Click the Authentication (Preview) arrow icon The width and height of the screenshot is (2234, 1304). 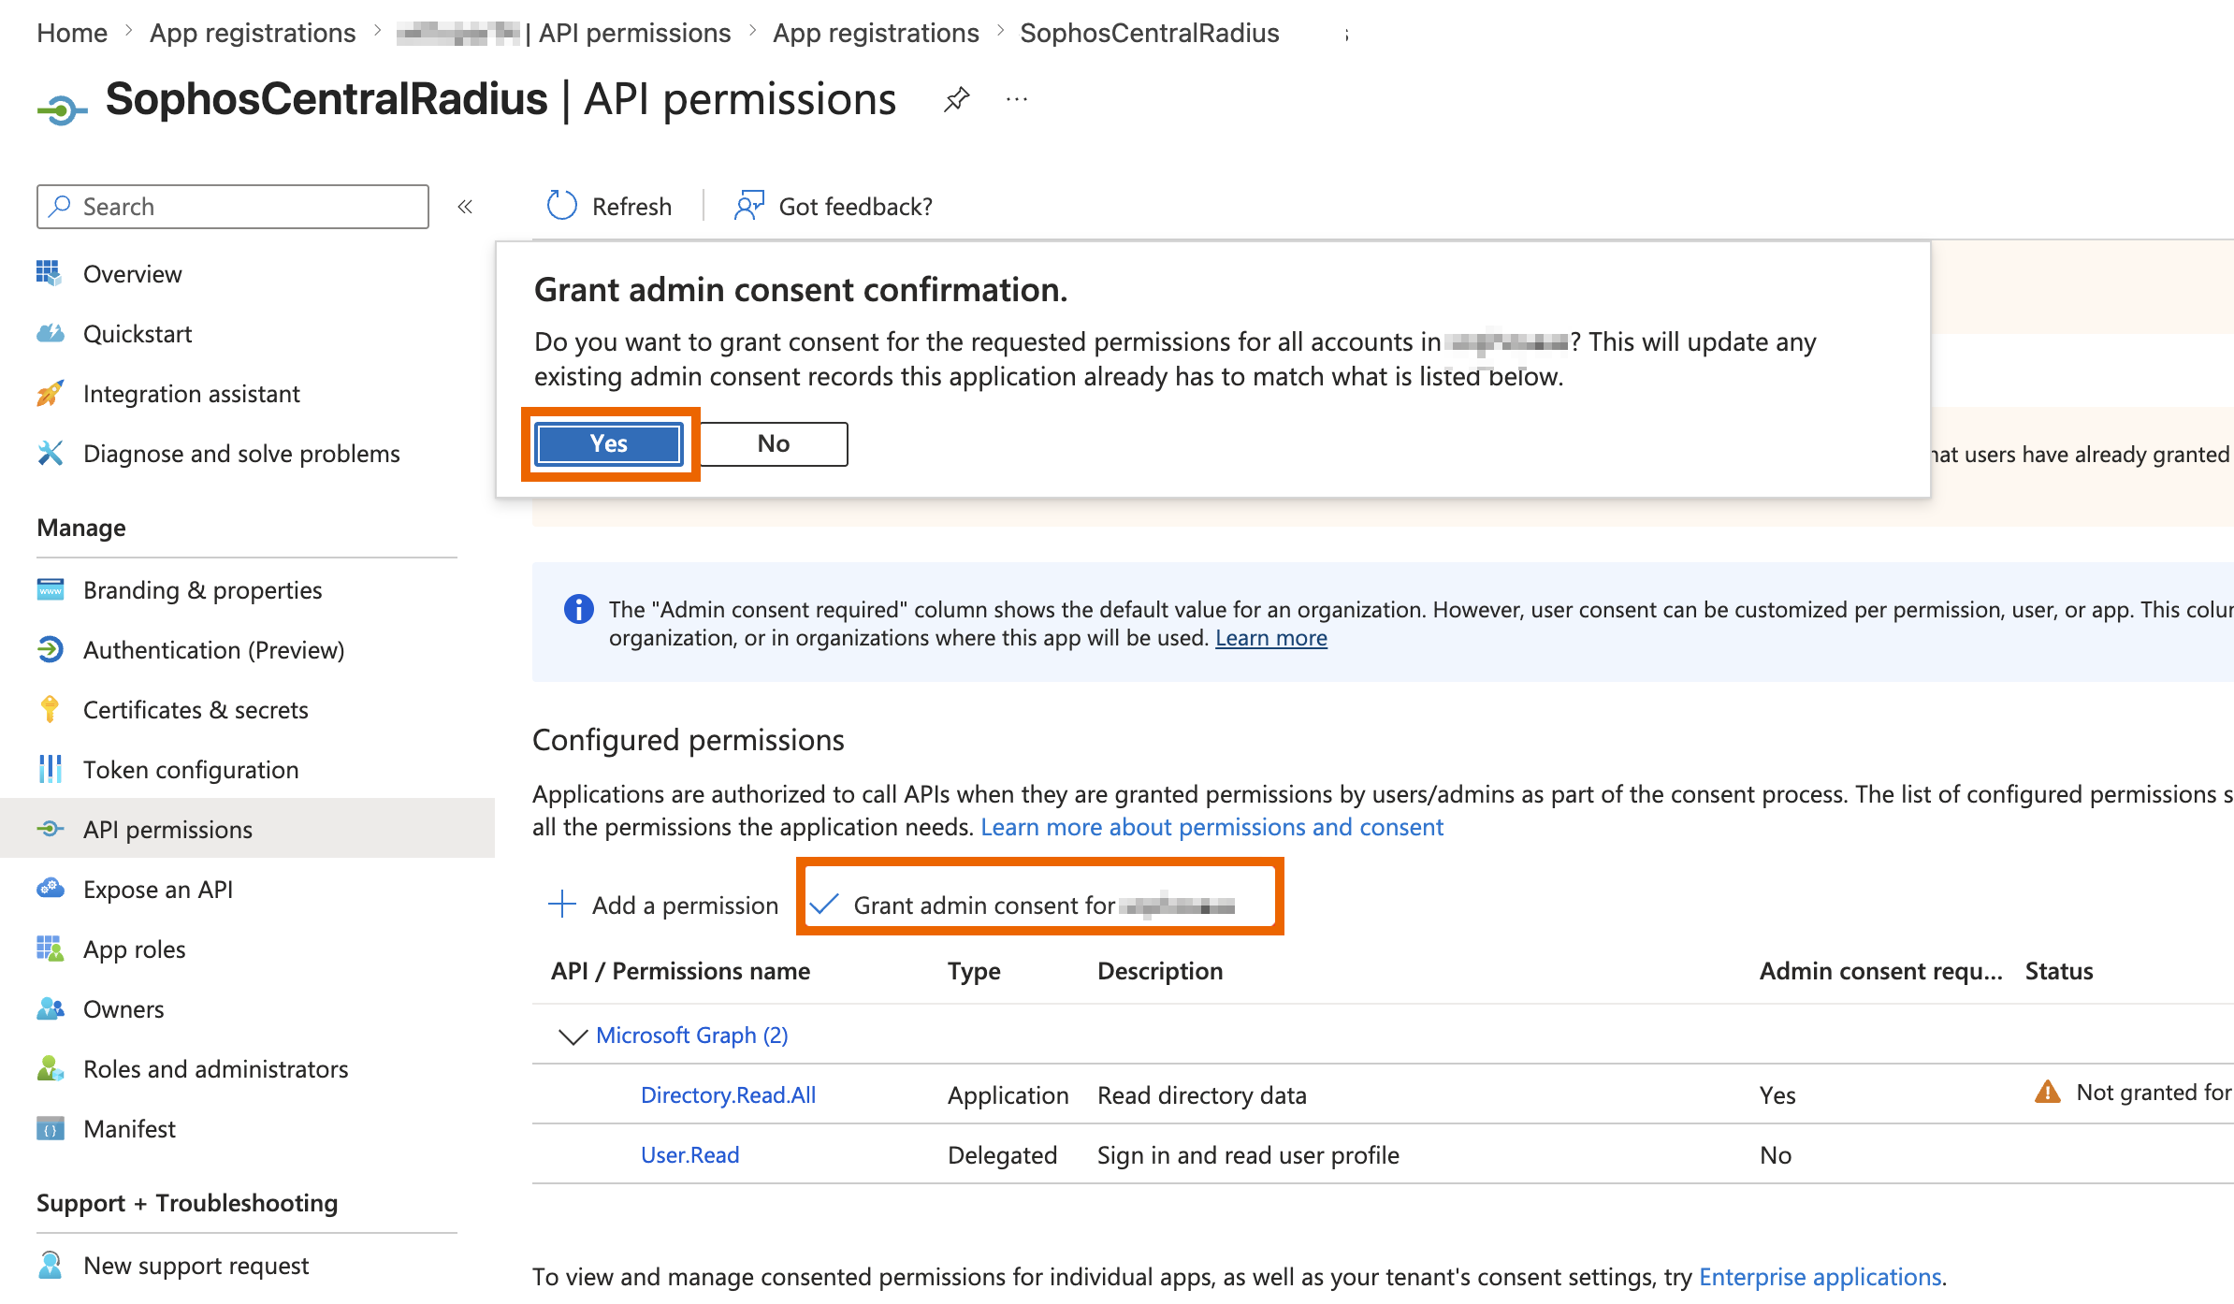pyautogui.click(x=51, y=649)
